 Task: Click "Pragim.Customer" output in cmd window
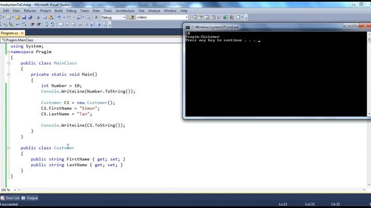coord(202,37)
